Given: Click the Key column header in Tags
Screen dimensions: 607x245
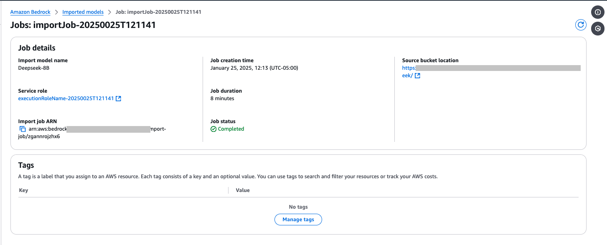Looking at the screenshot, I should coord(23,190).
